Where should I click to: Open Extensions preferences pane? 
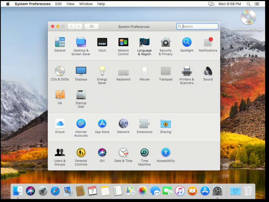[x=144, y=126]
